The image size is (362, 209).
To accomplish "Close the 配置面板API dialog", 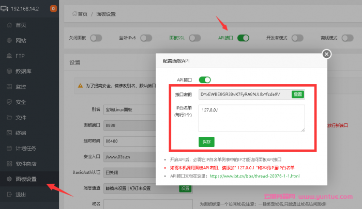I will click(x=326, y=54).
